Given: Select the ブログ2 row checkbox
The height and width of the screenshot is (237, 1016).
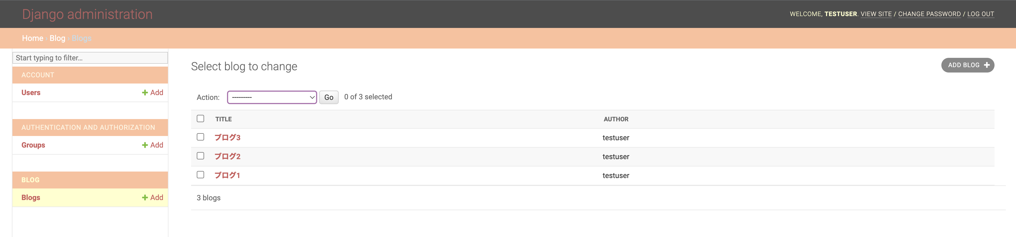Looking at the screenshot, I should point(200,156).
